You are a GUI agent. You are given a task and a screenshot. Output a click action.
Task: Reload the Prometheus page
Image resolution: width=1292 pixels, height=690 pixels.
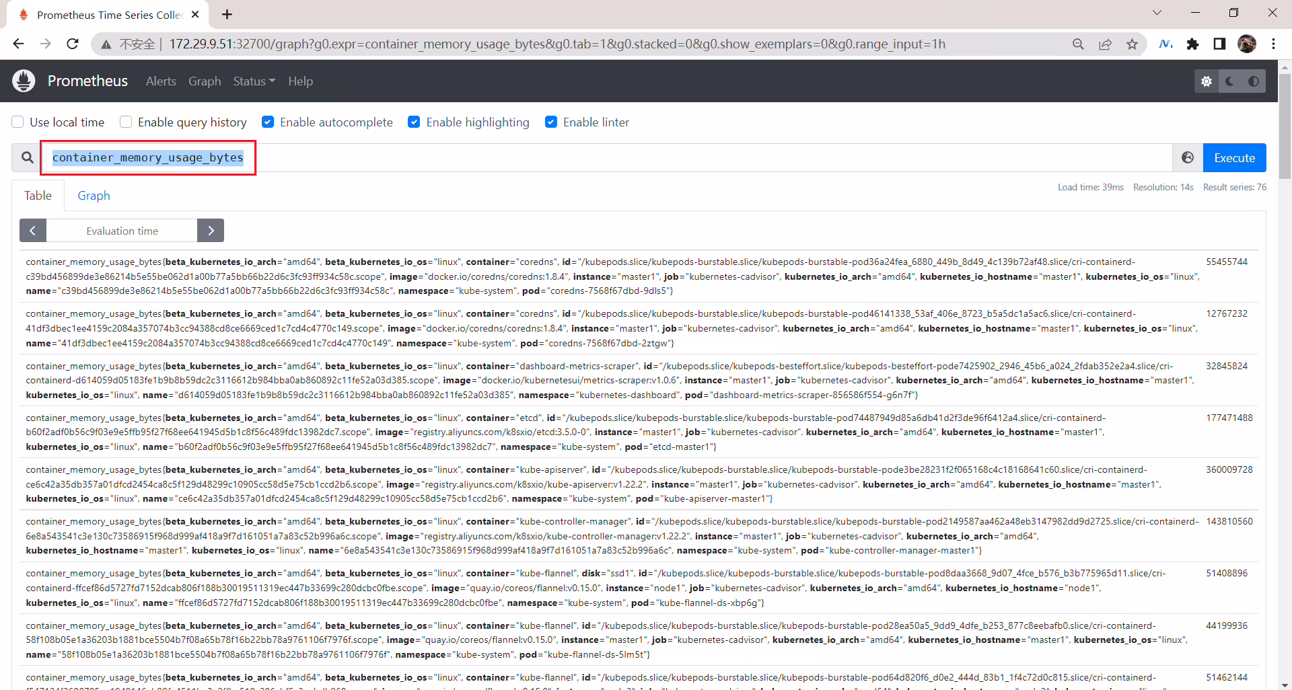click(73, 44)
